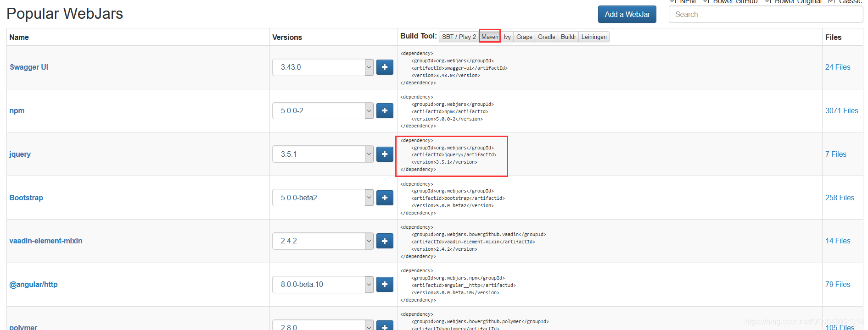This screenshot has height=330, width=868.
Task: Click the Versions column header
Action: 287,37
